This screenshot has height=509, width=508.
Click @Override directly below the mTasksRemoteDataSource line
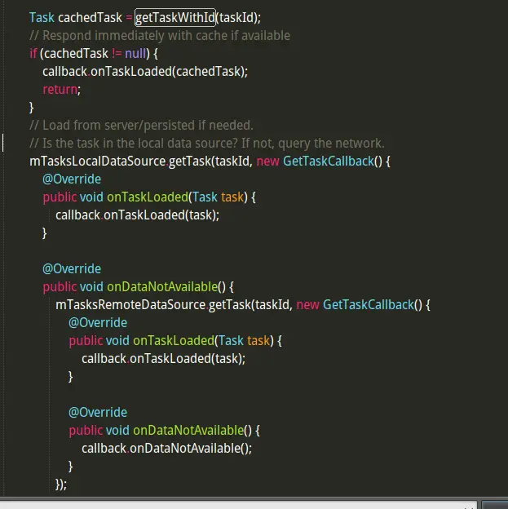pos(98,323)
